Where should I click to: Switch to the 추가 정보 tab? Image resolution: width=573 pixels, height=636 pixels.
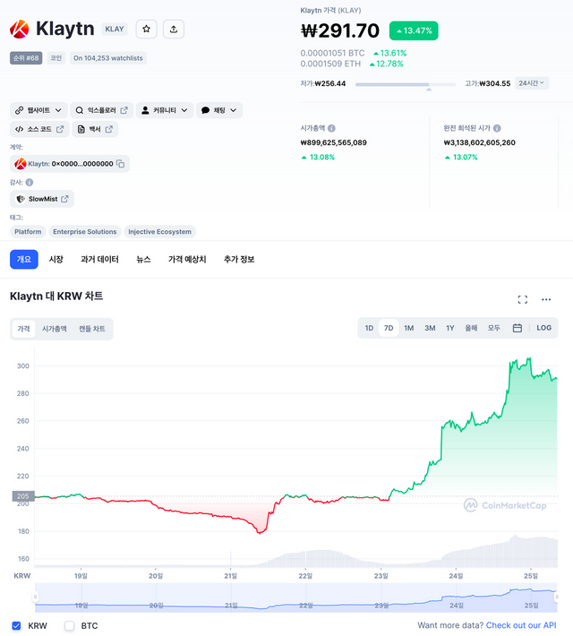[239, 259]
